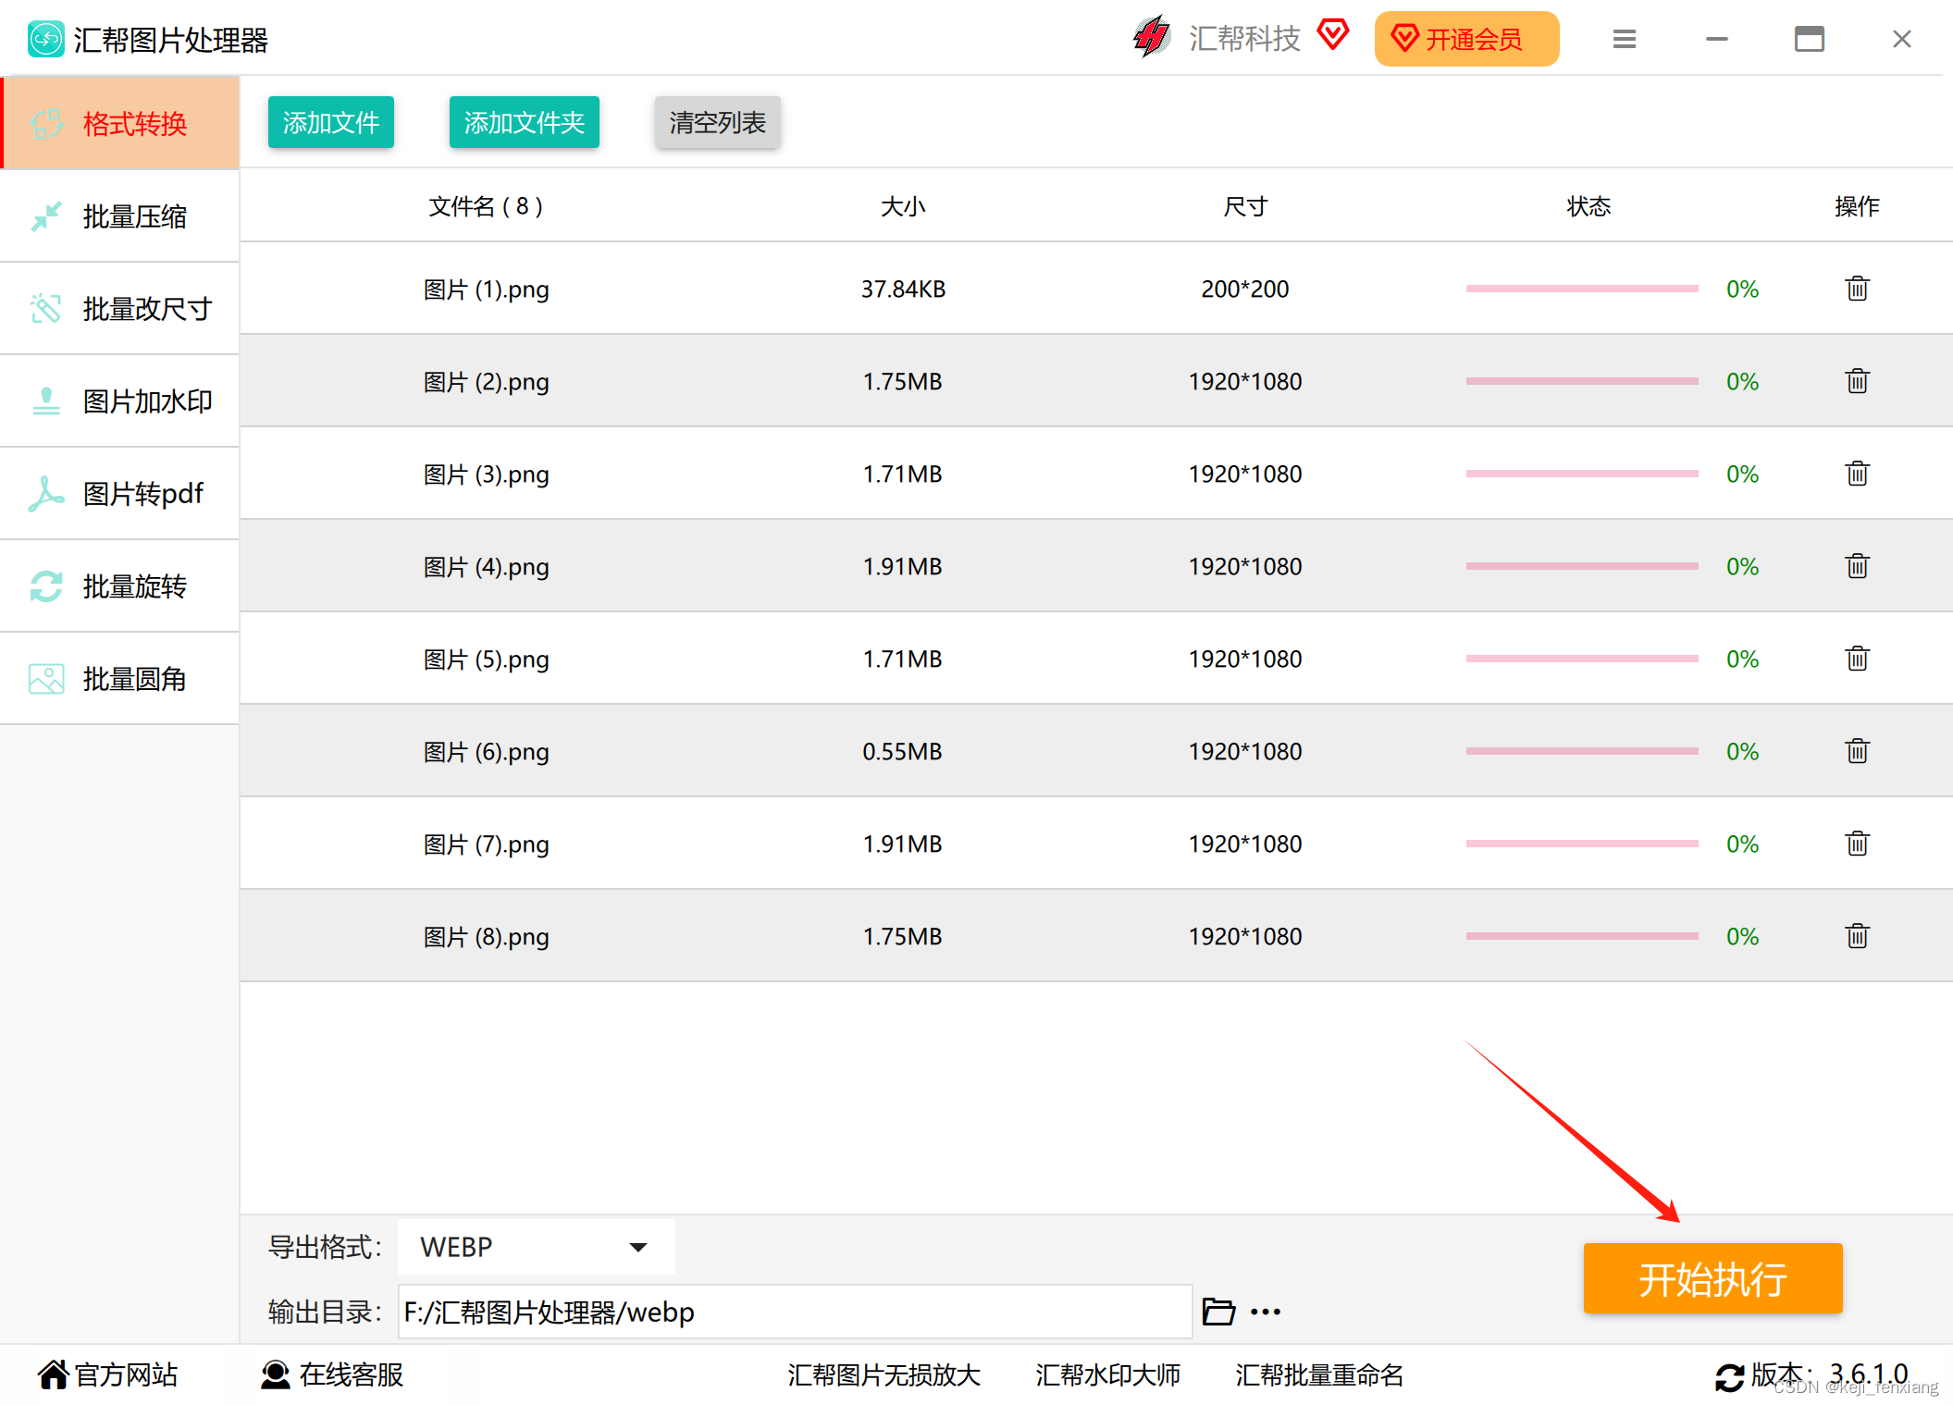Screen dimensions: 1953x1405
Task: Click 清空列表 to clear list
Action: [717, 123]
